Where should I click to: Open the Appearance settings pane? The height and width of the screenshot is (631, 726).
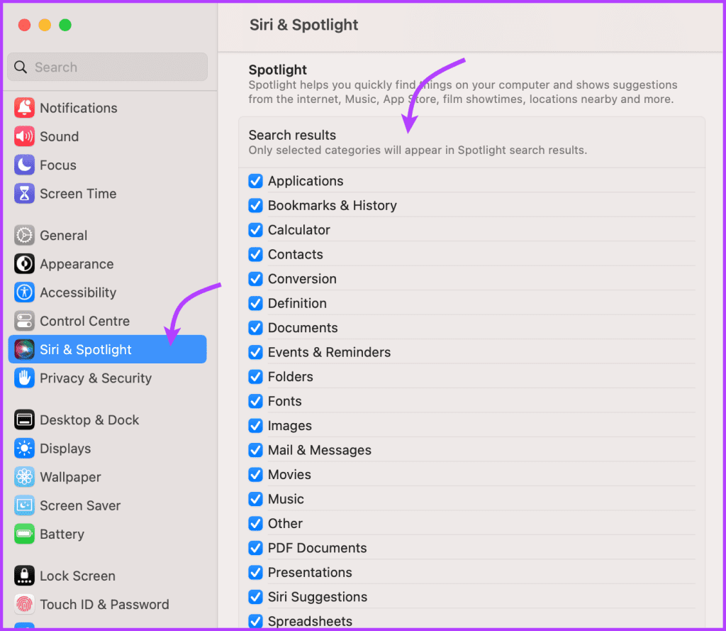(x=108, y=264)
